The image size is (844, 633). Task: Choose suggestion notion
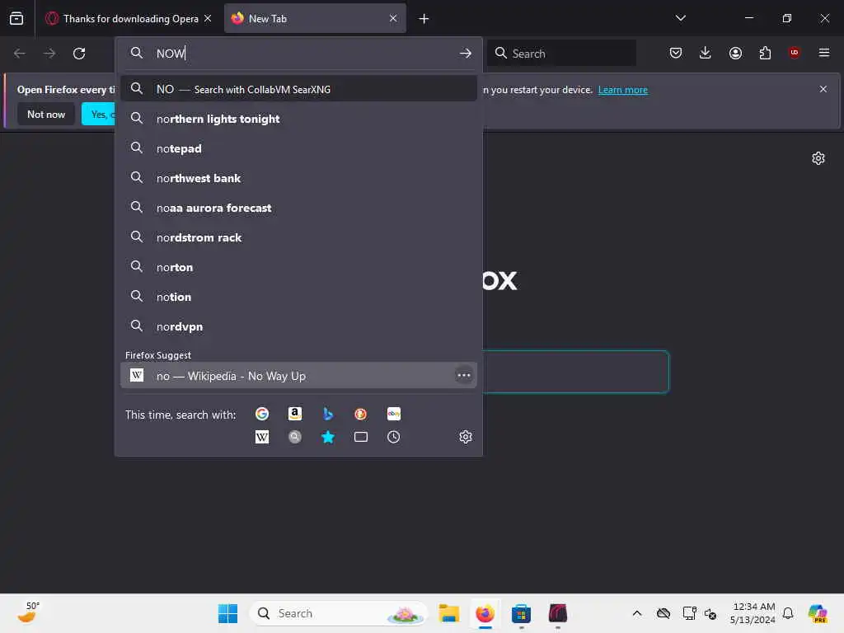pyautogui.click(x=298, y=296)
